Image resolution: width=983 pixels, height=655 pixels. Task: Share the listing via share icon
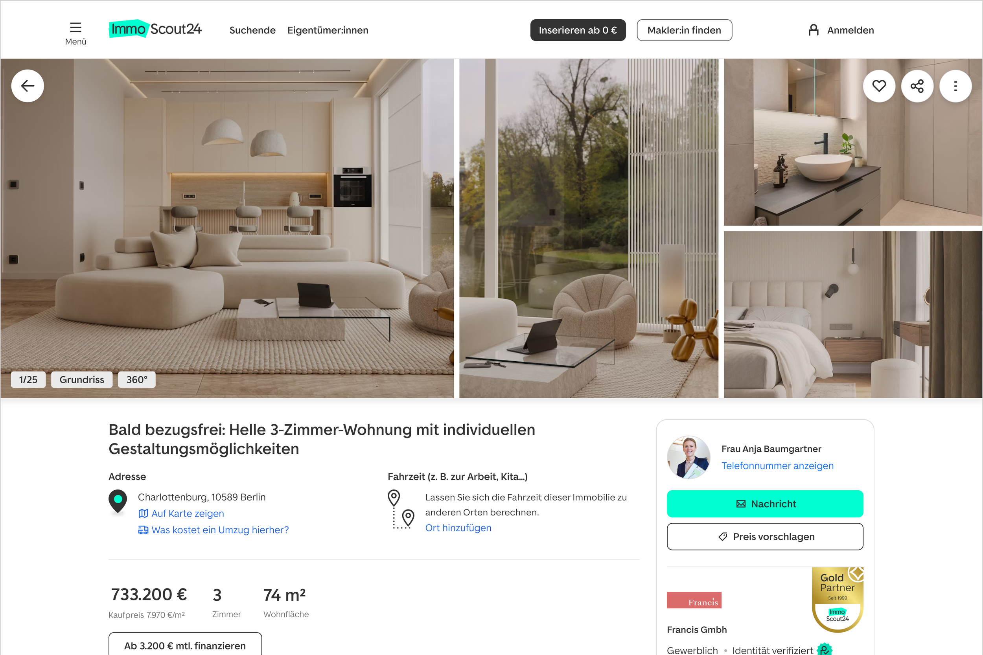[x=917, y=86]
